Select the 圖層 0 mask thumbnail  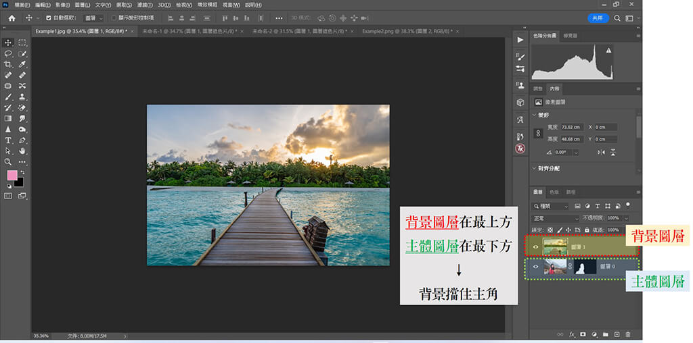click(584, 267)
